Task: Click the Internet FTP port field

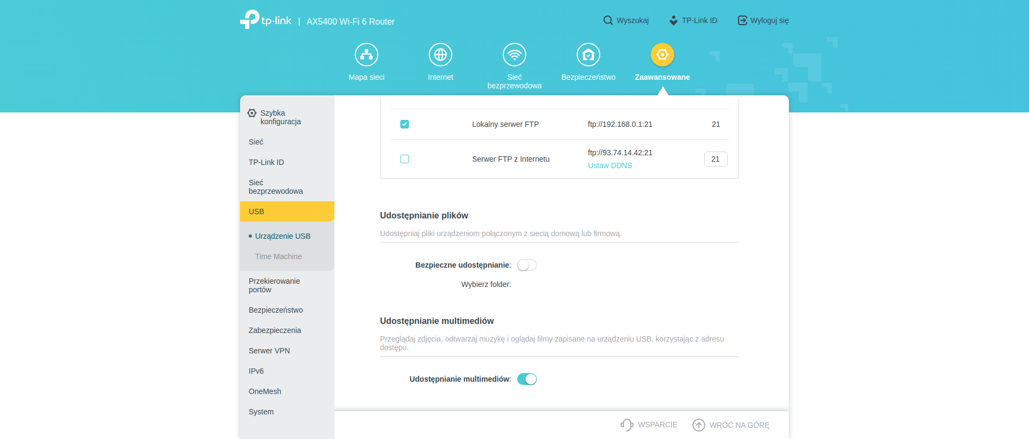Action: click(x=715, y=159)
